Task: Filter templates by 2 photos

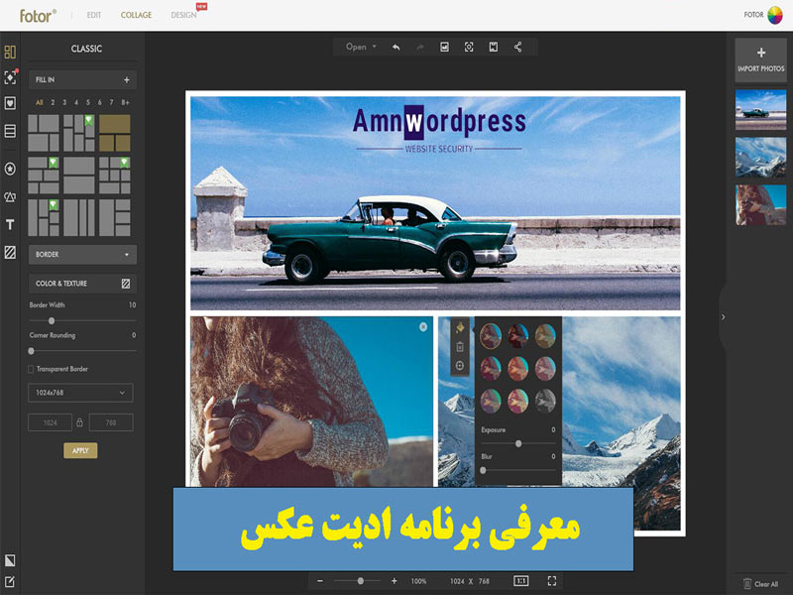Action: tap(53, 103)
